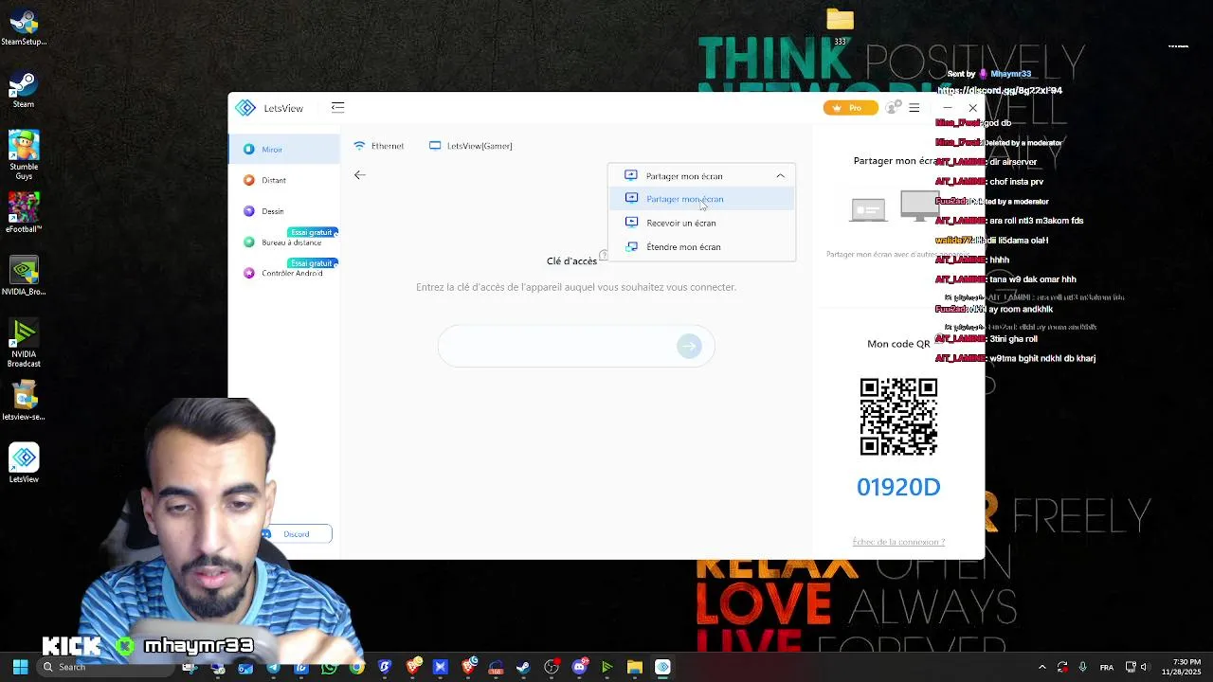Click the LetsView desktop shortcut
Viewport: 1213px width, 682px height.
coord(24,463)
